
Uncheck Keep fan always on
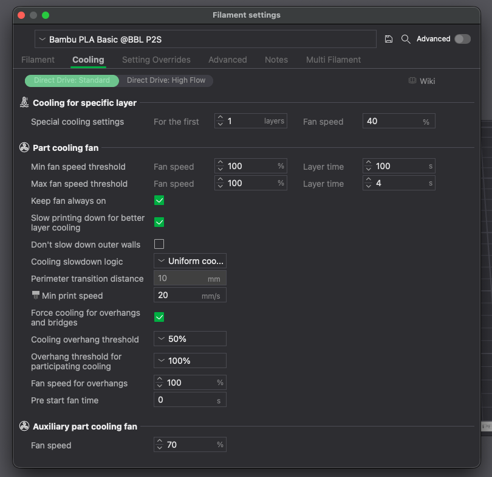click(159, 200)
